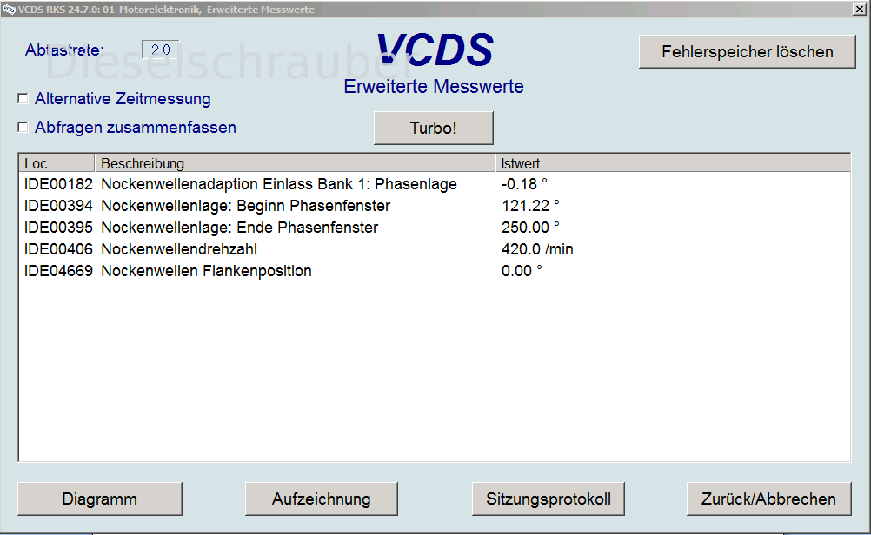
Task: Click the 250.00 ° value
Action: pos(530,228)
